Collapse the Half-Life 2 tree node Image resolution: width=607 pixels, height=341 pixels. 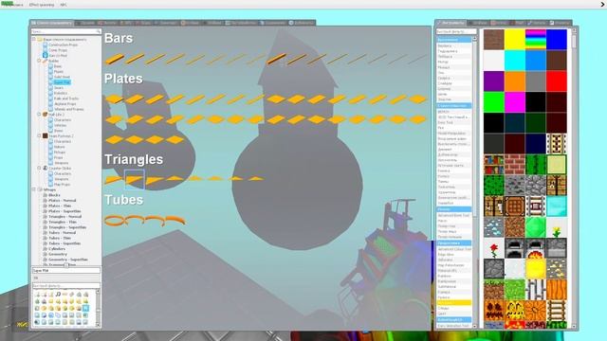[39, 115]
